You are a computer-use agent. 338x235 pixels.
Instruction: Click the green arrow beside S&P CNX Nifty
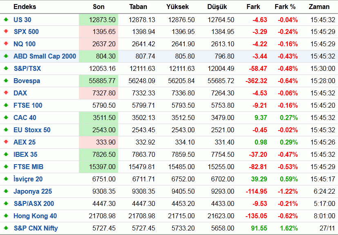[6, 228]
